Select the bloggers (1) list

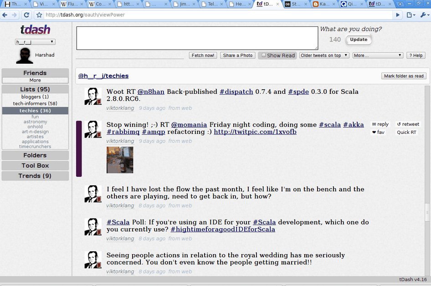(x=35, y=97)
